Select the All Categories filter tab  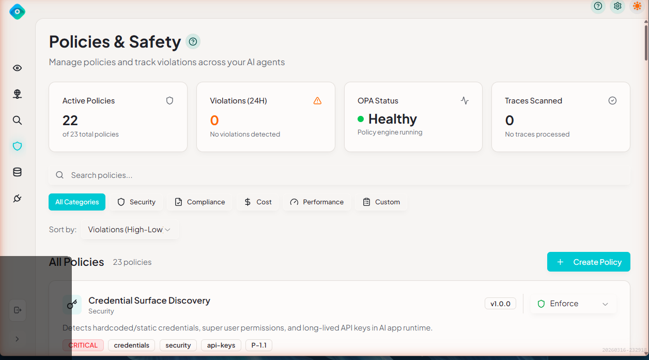77,202
